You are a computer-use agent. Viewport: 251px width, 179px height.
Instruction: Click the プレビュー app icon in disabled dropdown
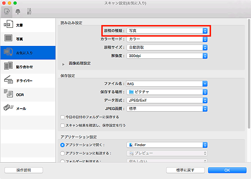132,153
